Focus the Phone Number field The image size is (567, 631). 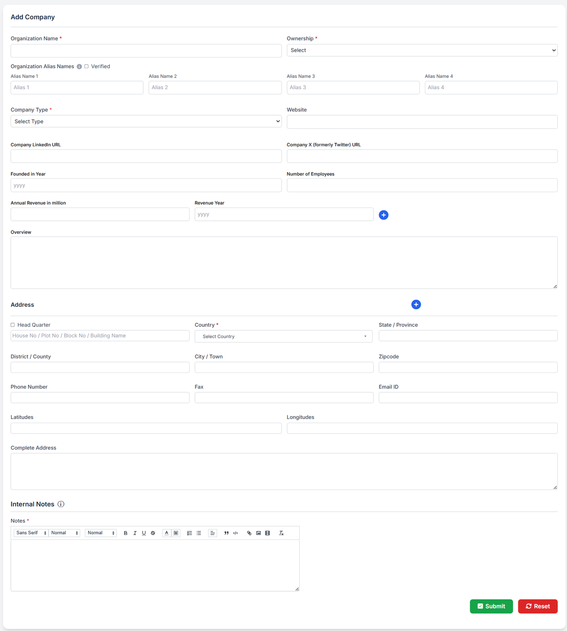coord(100,398)
